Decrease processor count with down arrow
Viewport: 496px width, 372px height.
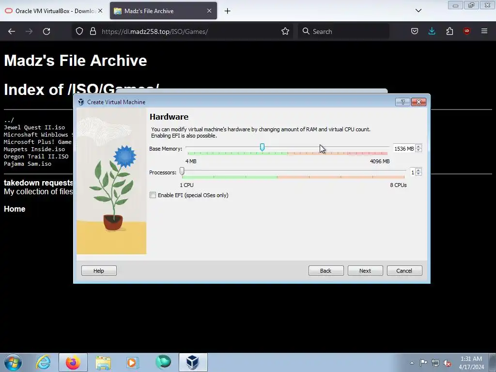pyautogui.click(x=418, y=174)
